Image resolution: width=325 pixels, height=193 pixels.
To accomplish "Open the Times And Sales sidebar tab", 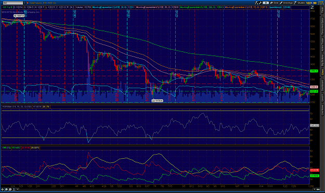I will click(x=322, y=26).
